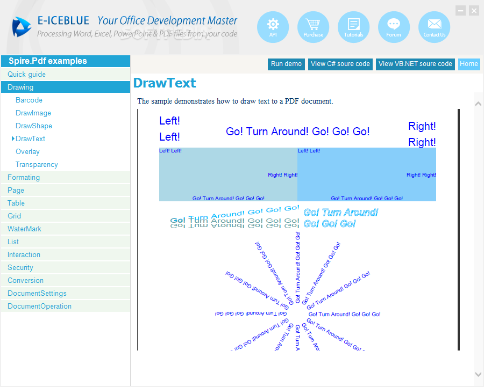Minimize the Spire.Pdf examples window
Image resolution: width=484 pixels, height=387 pixels.
[460, 11]
